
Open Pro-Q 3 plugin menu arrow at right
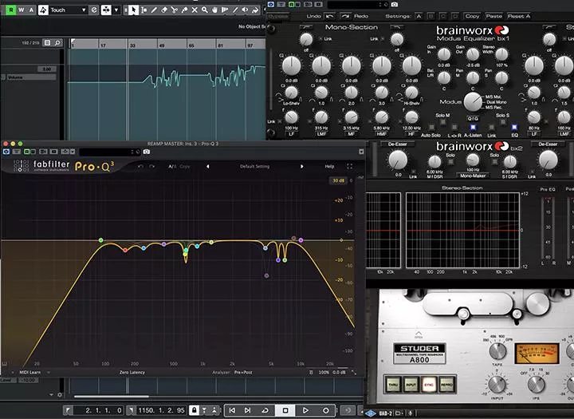tap(361, 152)
